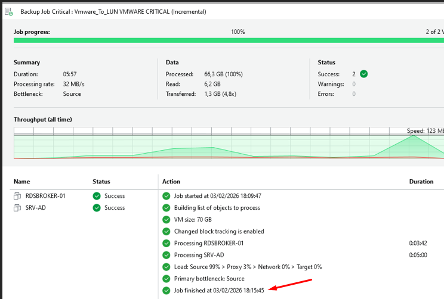Click the backup job icon in title bar

[8, 11]
